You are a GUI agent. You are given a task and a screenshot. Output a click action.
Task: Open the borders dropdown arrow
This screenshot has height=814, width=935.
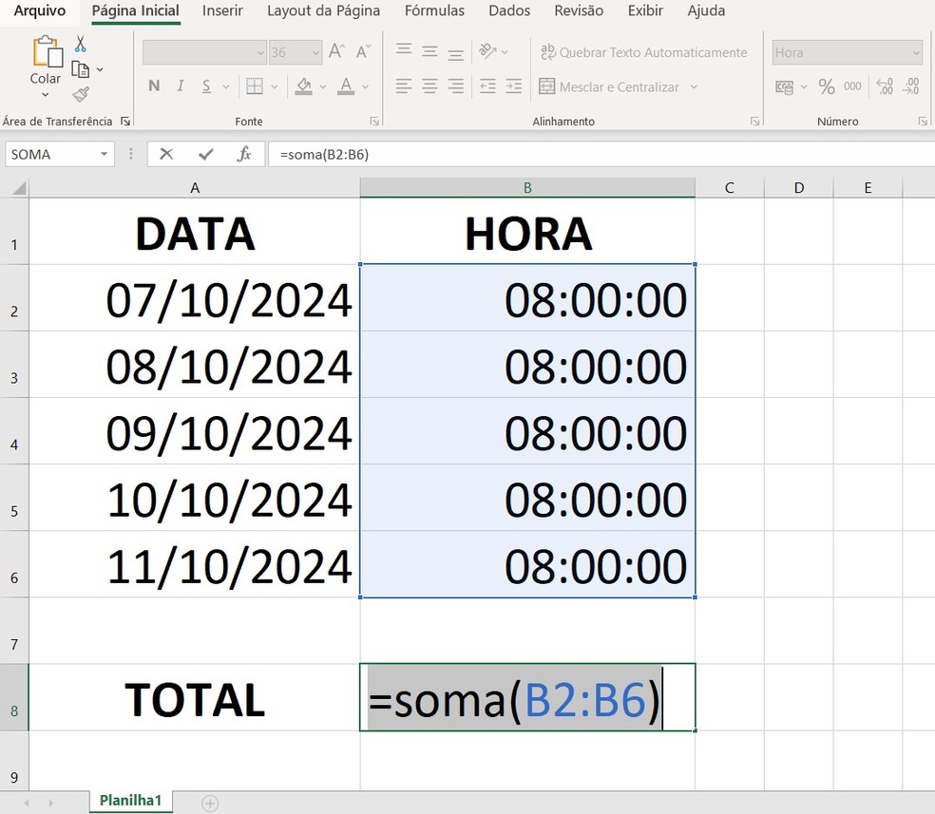(275, 86)
